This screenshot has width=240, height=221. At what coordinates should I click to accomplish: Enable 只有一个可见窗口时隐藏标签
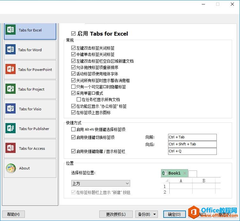[x=73, y=87]
